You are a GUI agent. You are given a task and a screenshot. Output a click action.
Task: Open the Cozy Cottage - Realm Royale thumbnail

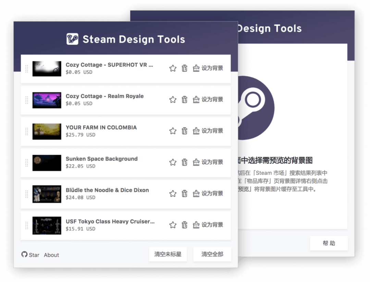point(47,100)
